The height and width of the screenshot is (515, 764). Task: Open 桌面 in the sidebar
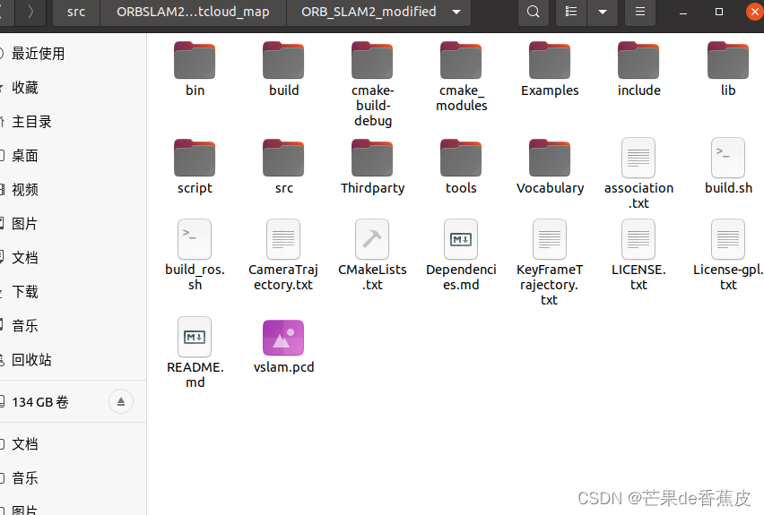74,156
